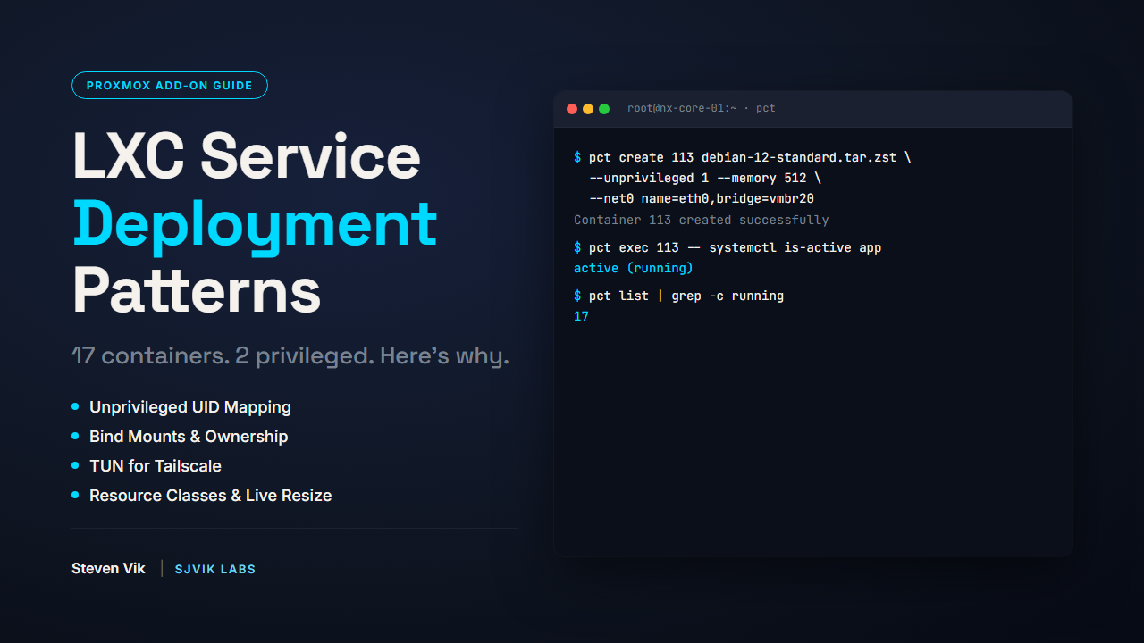The height and width of the screenshot is (643, 1144).
Task: Click the "pct exec 113" command line
Action: (x=728, y=247)
